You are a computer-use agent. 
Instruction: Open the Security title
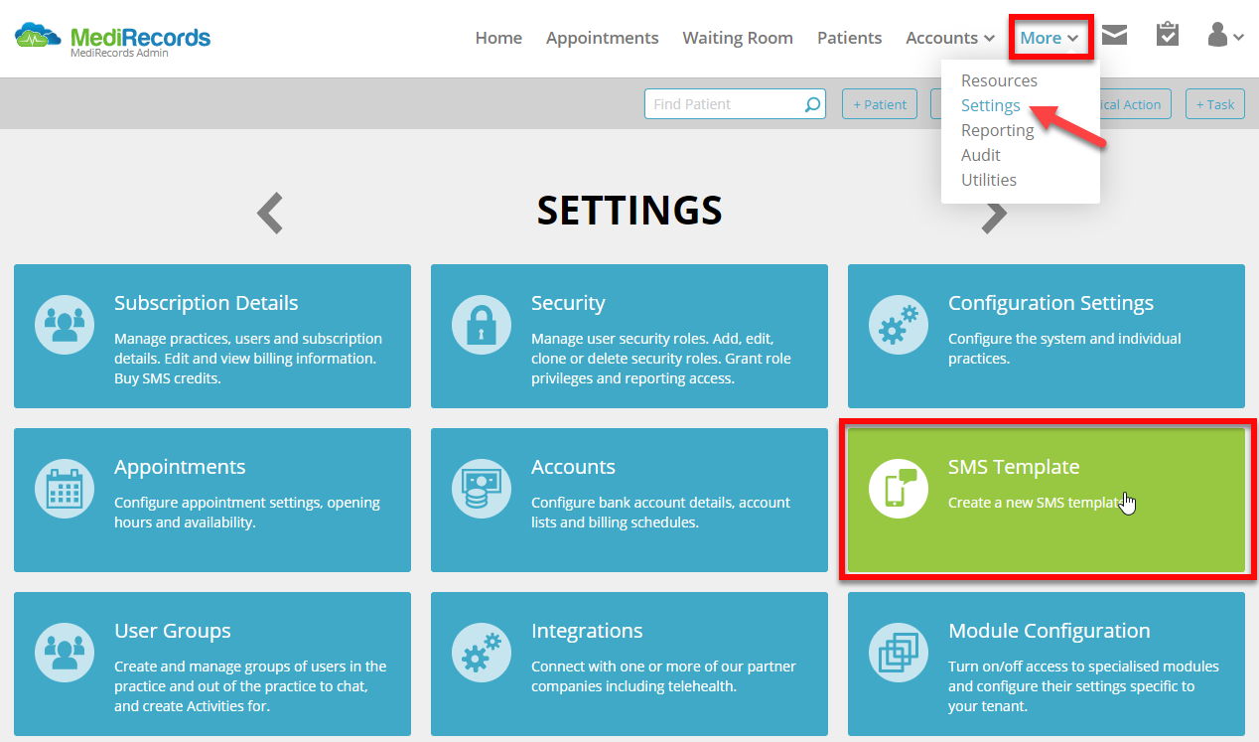pos(568,303)
